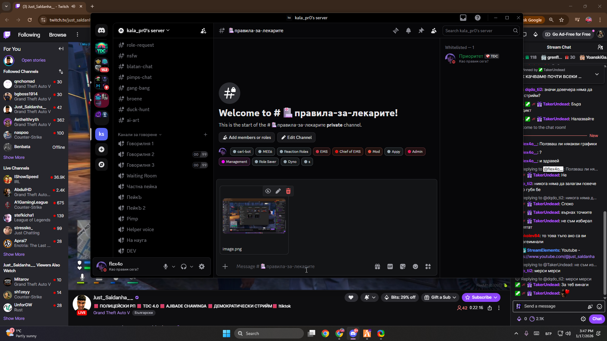Select the duck-hunt text channel
This screenshot has width=607, height=341.
(x=138, y=110)
